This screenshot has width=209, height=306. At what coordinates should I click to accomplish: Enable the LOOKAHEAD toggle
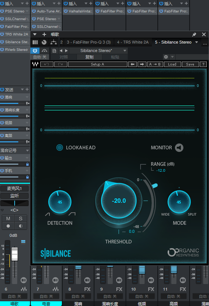click(60, 148)
